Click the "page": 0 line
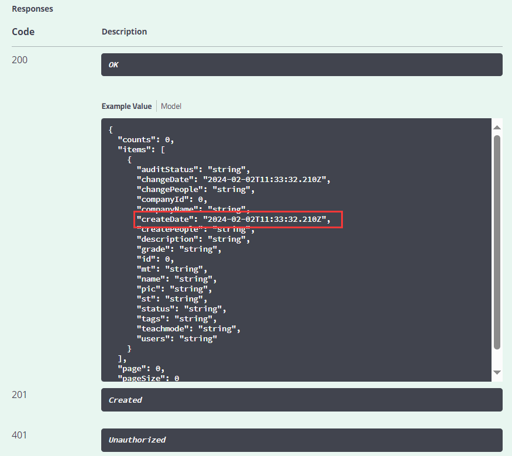This screenshot has height=456, width=512. click(x=141, y=369)
